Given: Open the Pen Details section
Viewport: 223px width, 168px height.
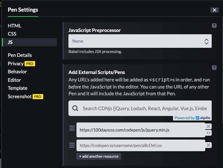Looking at the screenshot, I should 20,55.
